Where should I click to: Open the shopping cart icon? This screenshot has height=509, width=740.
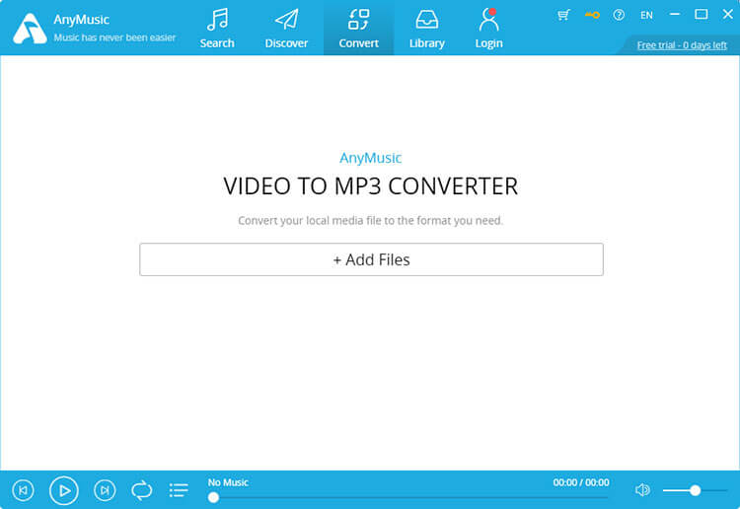tap(563, 15)
